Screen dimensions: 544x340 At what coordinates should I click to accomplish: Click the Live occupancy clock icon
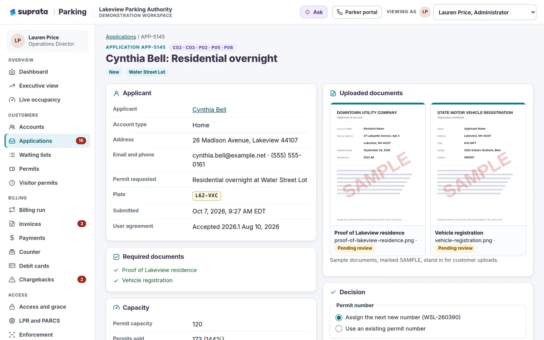(x=12, y=100)
